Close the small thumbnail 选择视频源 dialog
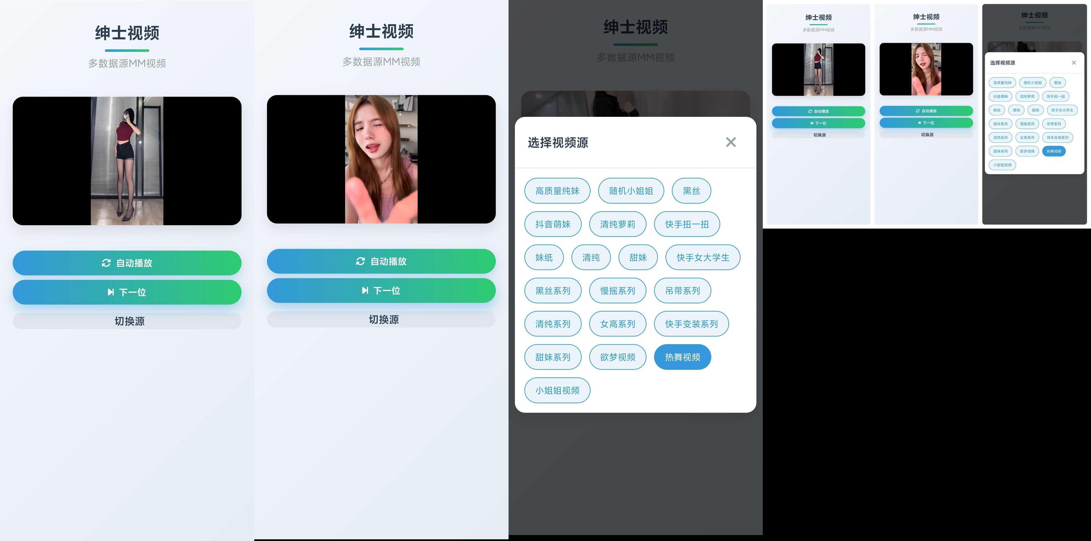The width and height of the screenshot is (1091, 541). pyautogui.click(x=1074, y=63)
